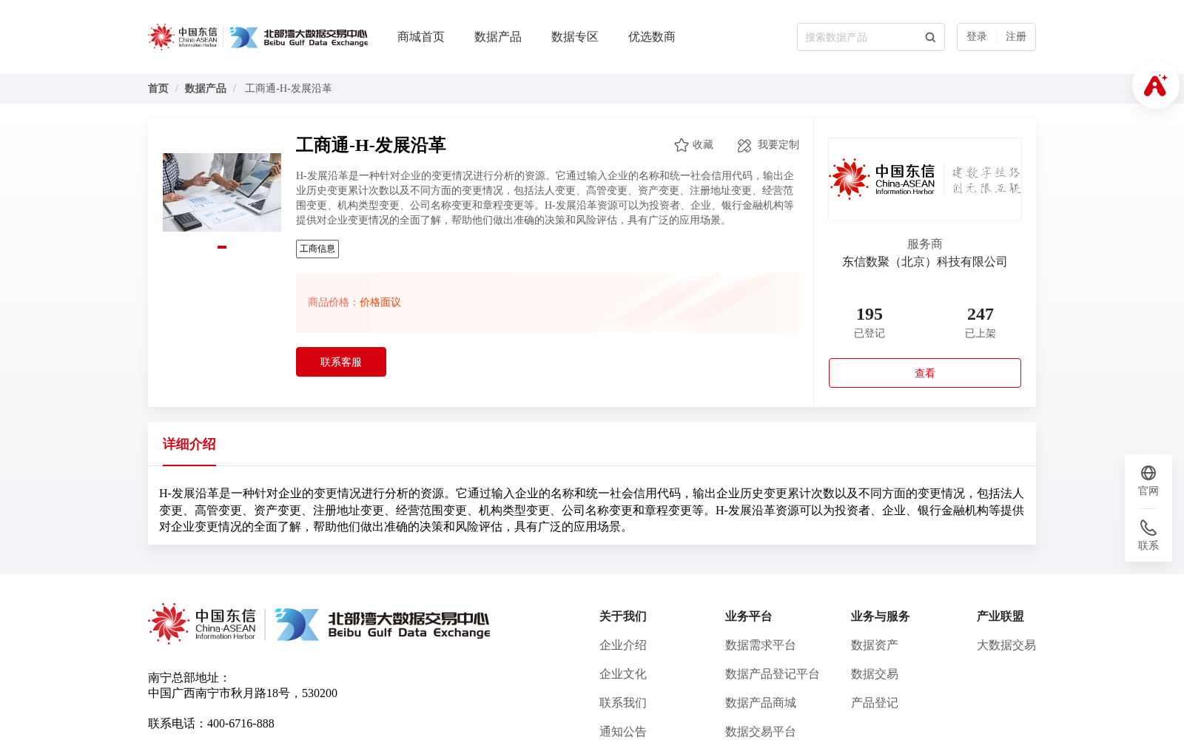
Task: Click the 查看 provider button
Action: tap(925, 373)
